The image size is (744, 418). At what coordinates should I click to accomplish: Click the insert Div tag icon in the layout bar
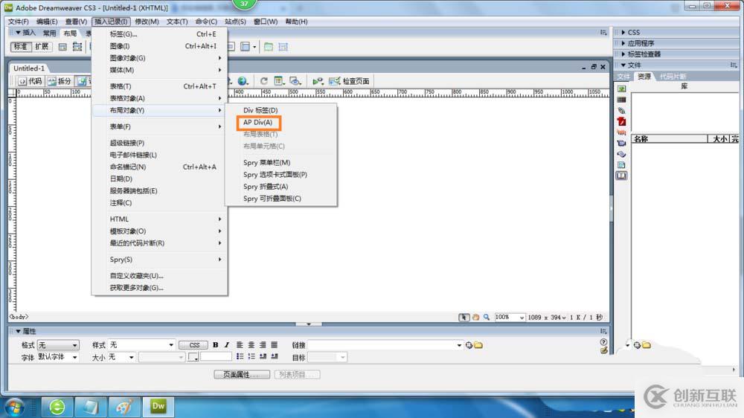point(62,47)
